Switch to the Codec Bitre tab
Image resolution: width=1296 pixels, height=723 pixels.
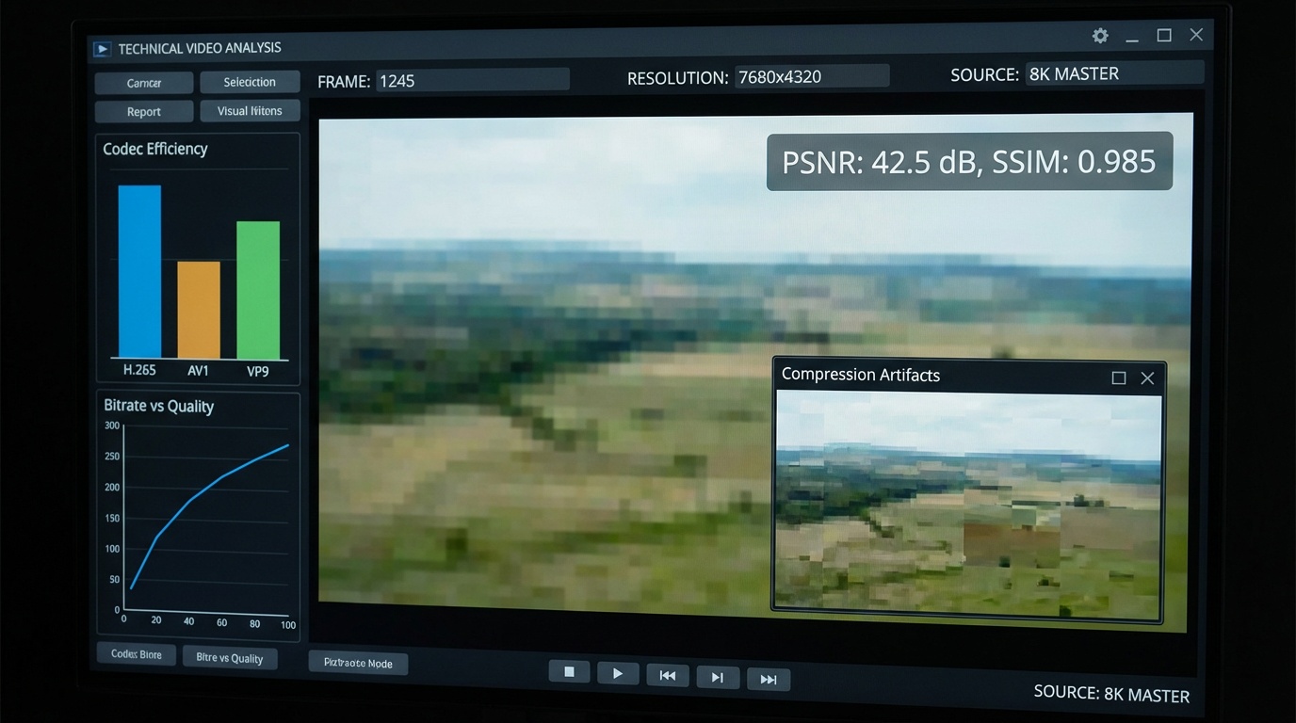(136, 653)
